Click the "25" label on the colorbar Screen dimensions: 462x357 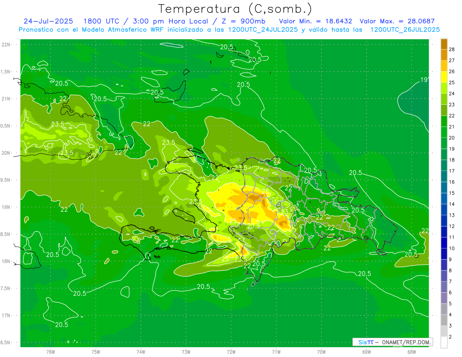click(452, 82)
